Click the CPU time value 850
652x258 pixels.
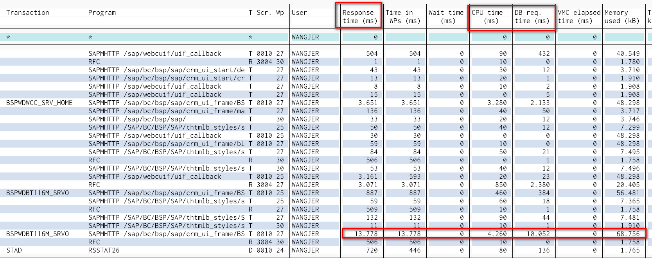click(x=501, y=185)
